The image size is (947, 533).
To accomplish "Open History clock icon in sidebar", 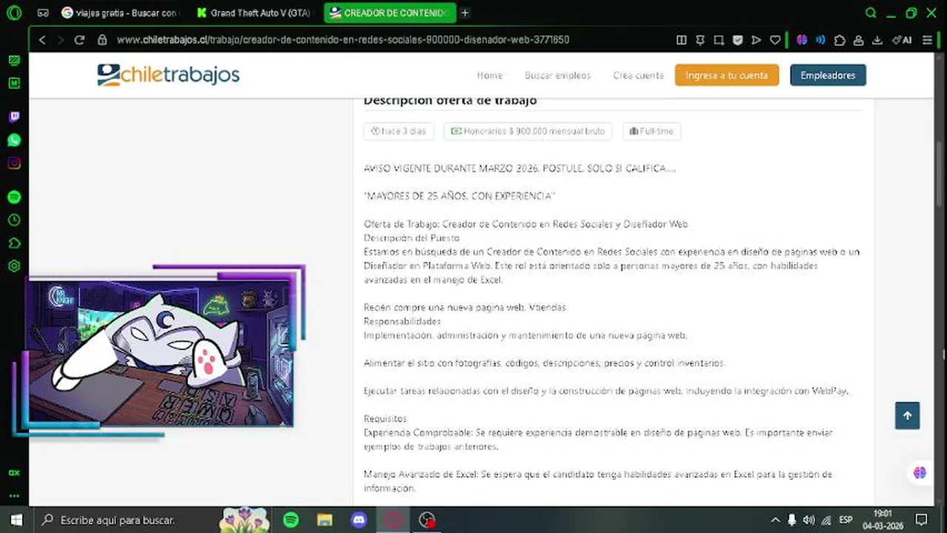I will (x=14, y=220).
